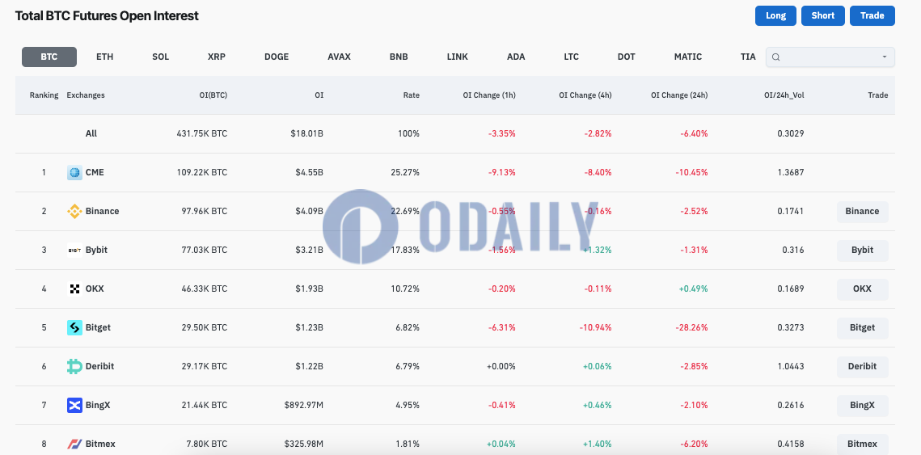This screenshot has width=921, height=455.
Task: Click the blue Trade button
Action: coord(872,16)
